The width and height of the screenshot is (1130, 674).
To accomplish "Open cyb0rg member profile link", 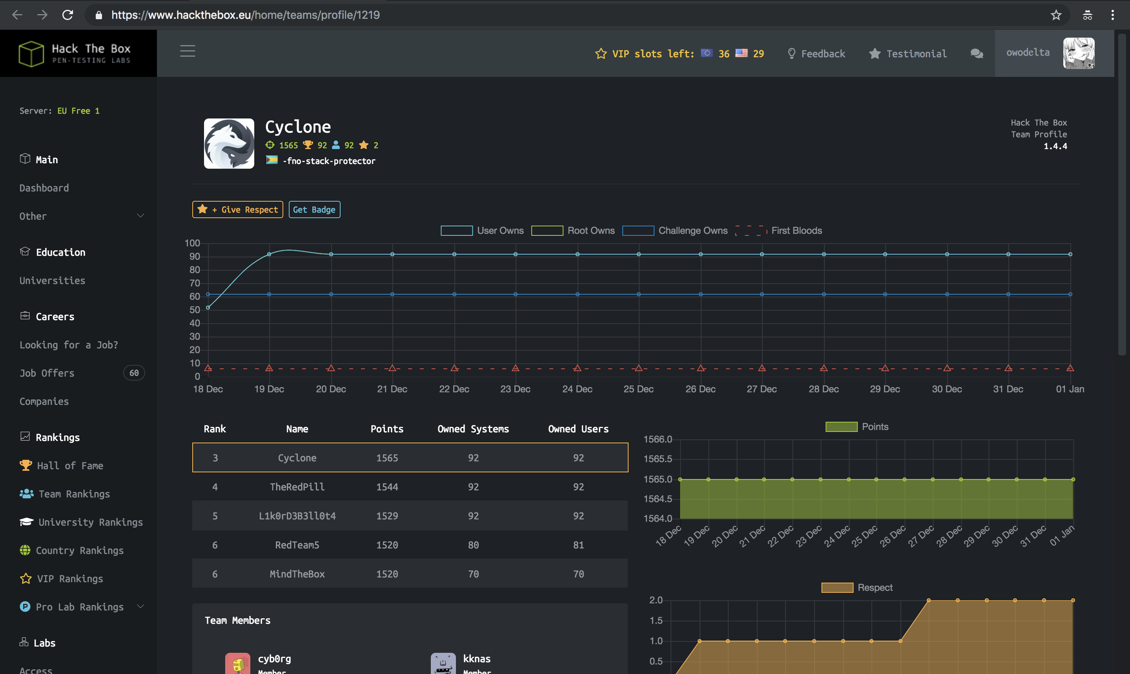I will click(274, 659).
